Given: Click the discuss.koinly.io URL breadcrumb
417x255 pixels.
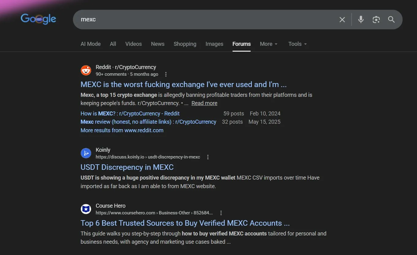Looking at the screenshot, I should [148, 157].
